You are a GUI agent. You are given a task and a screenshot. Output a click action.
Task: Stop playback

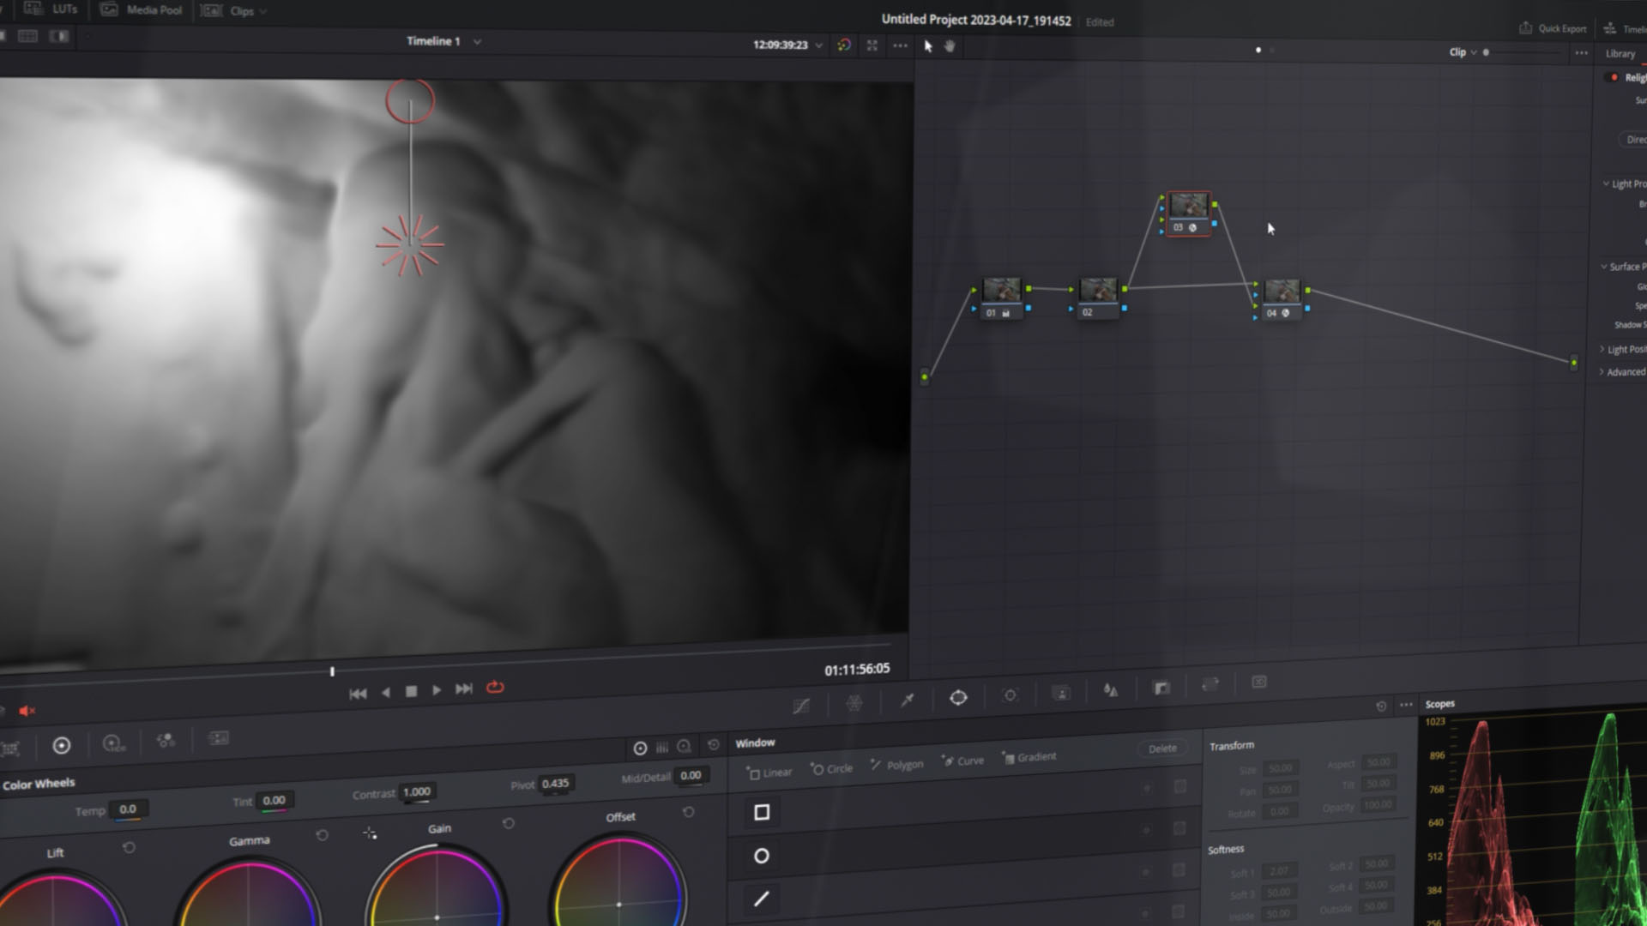(x=411, y=691)
